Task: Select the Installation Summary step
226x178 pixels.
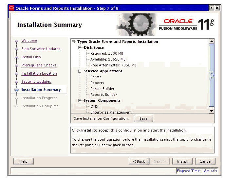Action: tap(41, 90)
